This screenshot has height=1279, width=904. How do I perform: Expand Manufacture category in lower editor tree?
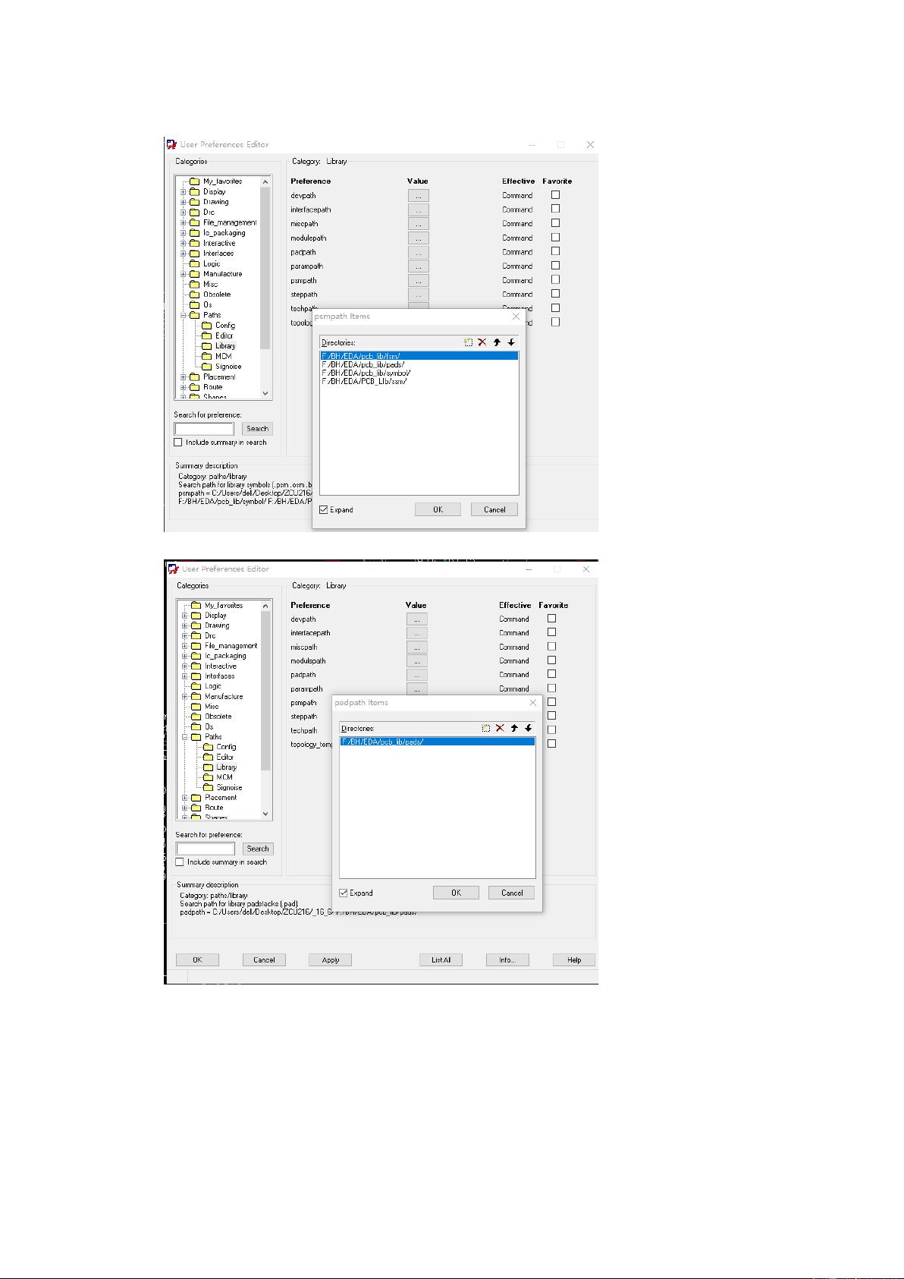(184, 697)
